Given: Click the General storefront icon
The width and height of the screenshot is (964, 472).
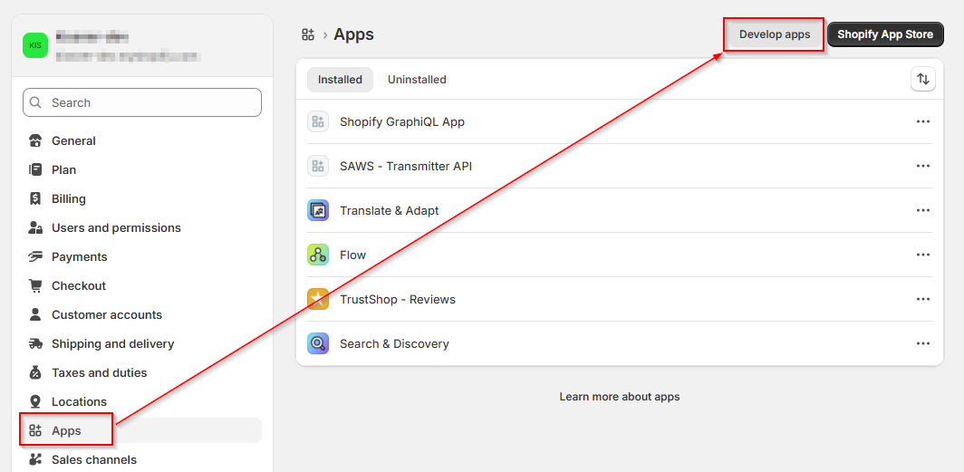Looking at the screenshot, I should (x=35, y=140).
